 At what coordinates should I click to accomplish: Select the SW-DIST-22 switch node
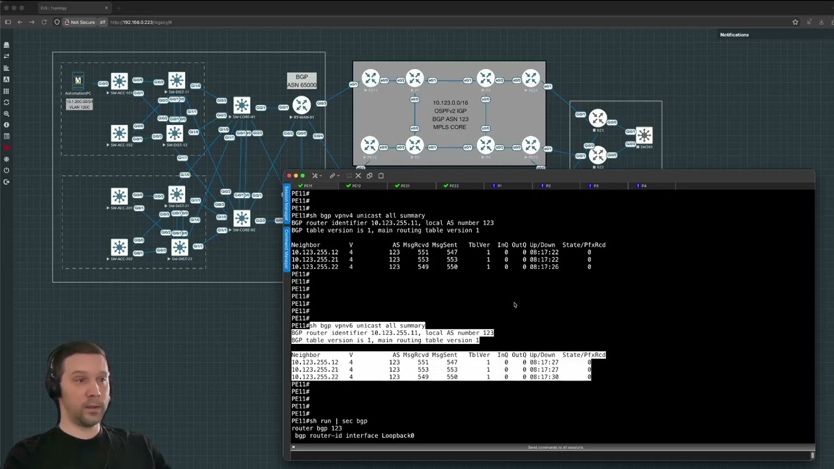[180, 248]
